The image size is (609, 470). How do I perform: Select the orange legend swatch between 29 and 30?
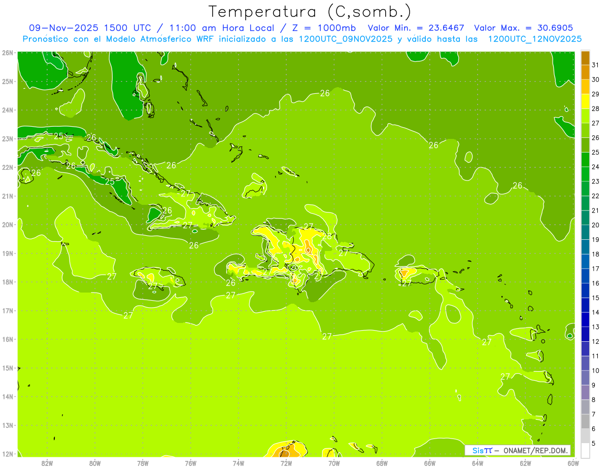(x=585, y=86)
